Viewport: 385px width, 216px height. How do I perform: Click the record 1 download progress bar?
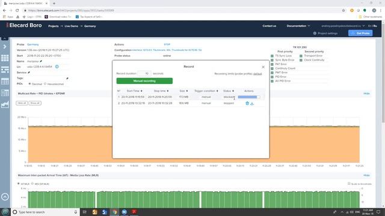click(x=248, y=97)
